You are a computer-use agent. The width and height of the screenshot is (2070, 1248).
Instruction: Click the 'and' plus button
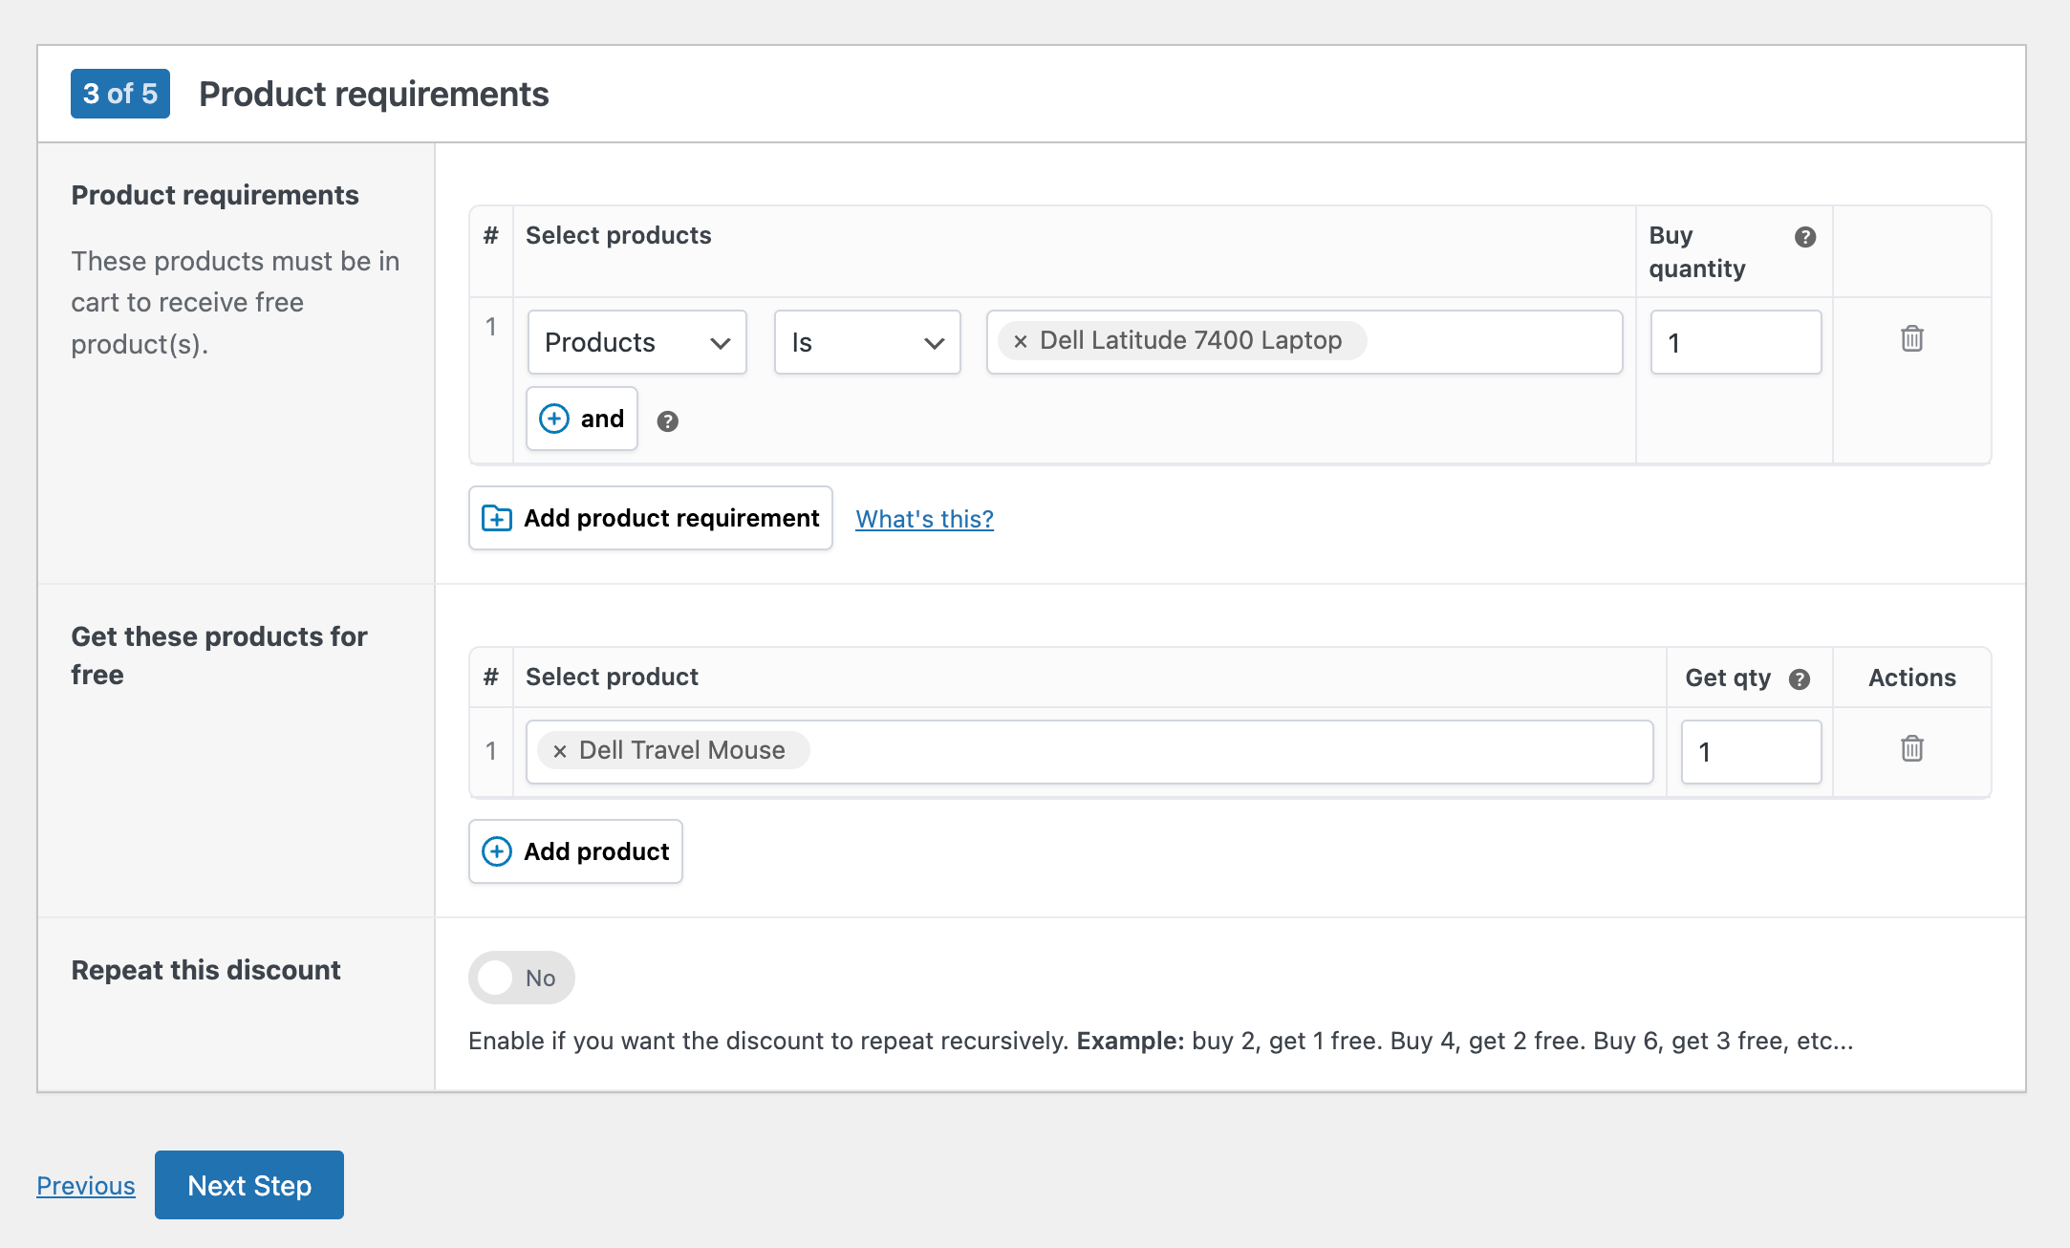(582, 419)
